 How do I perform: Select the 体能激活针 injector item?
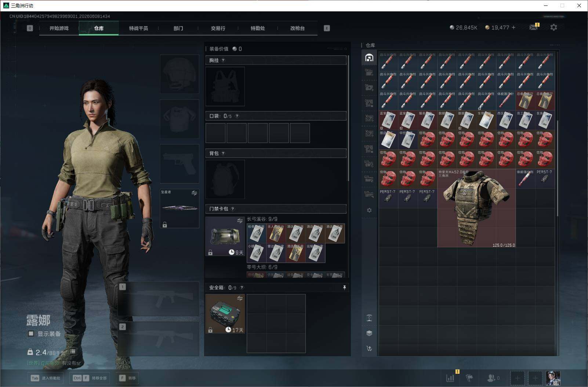(506, 100)
